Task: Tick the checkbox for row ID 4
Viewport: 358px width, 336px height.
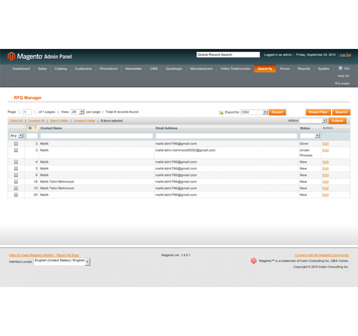Action: coord(16,162)
